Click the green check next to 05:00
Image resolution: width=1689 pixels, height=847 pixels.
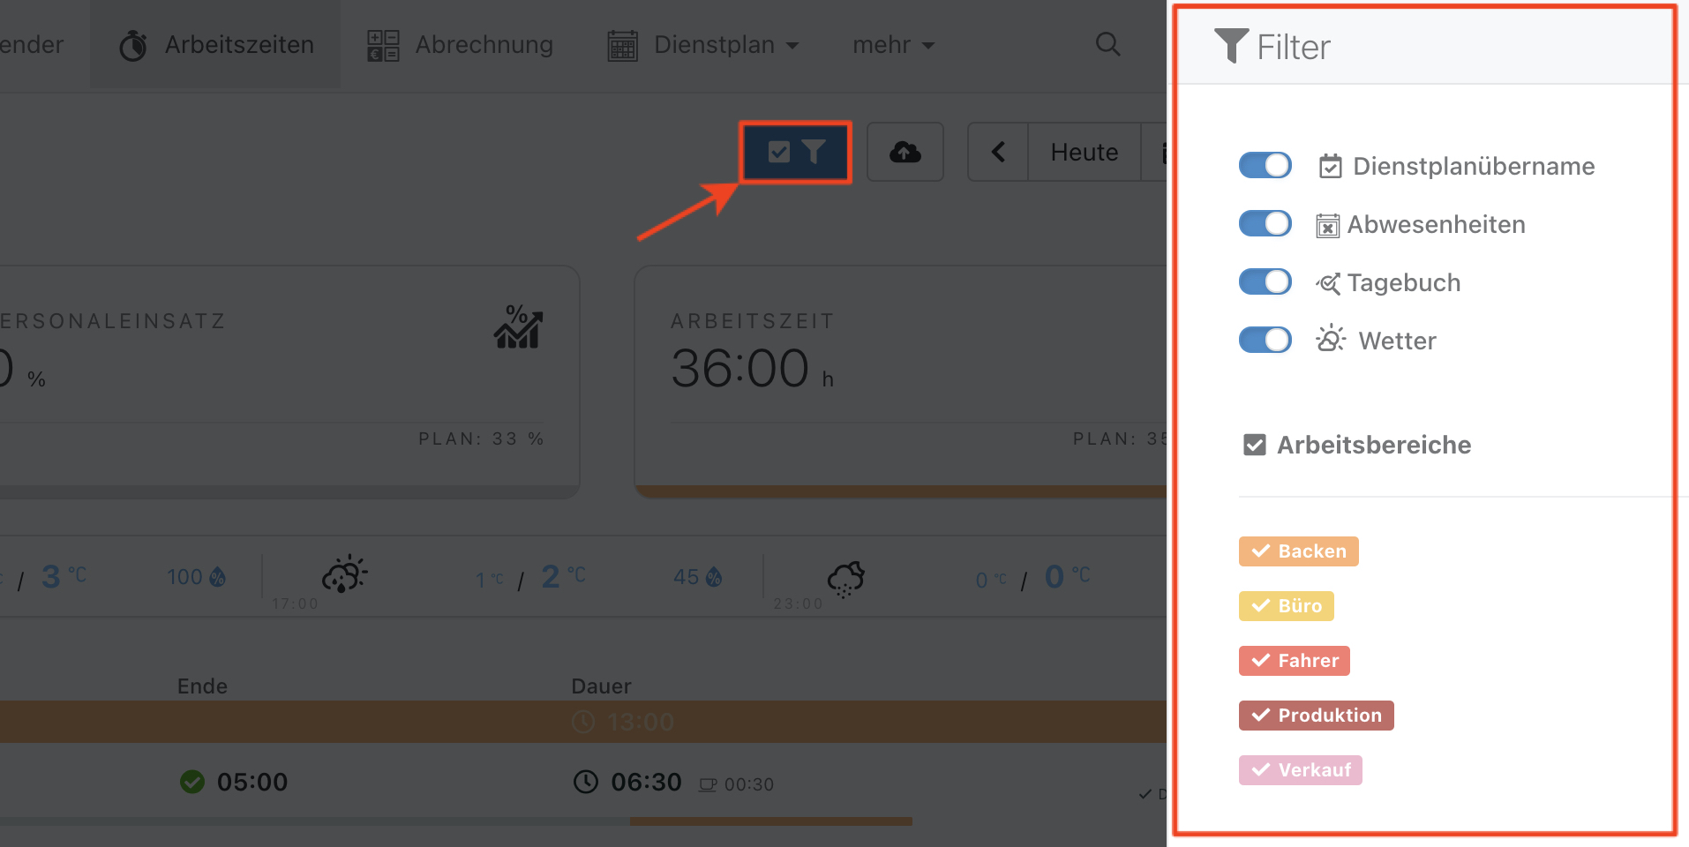click(x=192, y=782)
